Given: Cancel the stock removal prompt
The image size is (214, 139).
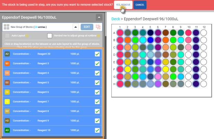Looking at the screenshot, I should (x=140, y=5).
